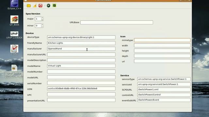Image resolution: width=209 pixels, height=117 pixels.
Task: Click the presentationURL label
Action: point(36,101)
